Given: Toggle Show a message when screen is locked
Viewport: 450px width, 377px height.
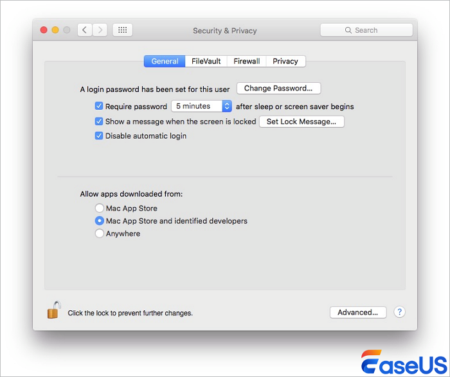Looking at the screenshot, I should point(99,121).
